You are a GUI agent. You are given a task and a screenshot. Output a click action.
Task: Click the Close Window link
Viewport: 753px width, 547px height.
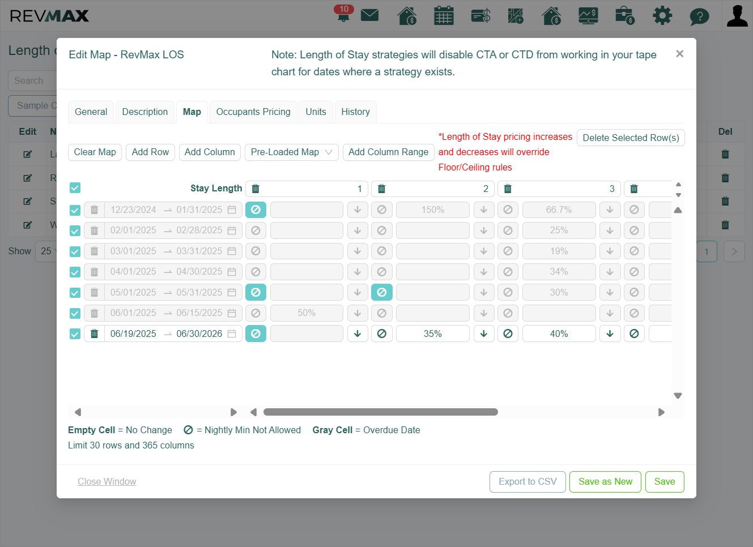pyautogui.click(x=107, y=482)
